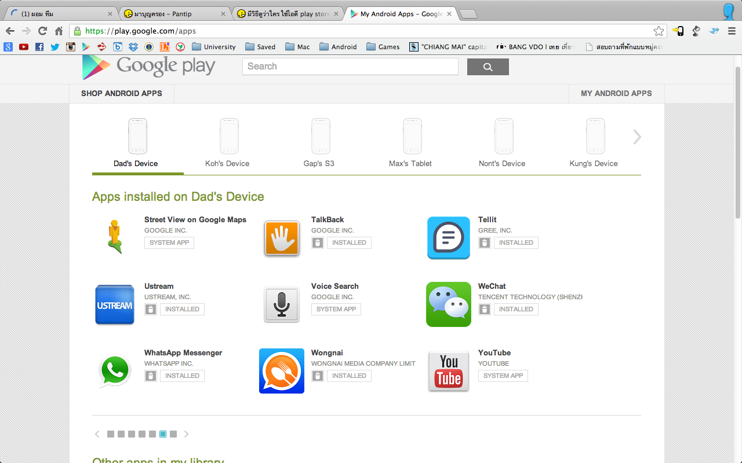Open the Twitter bookmark icon
Image resolution: width=742 pixels, height=463 pixels.
55,47
